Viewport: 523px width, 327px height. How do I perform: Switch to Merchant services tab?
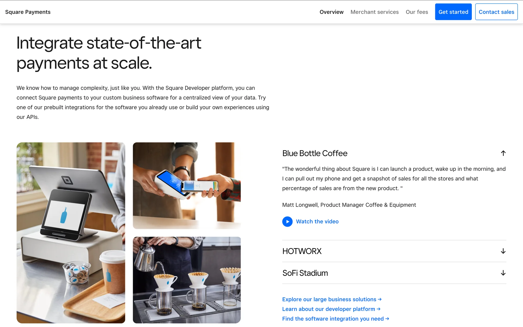tap(375, 12)
